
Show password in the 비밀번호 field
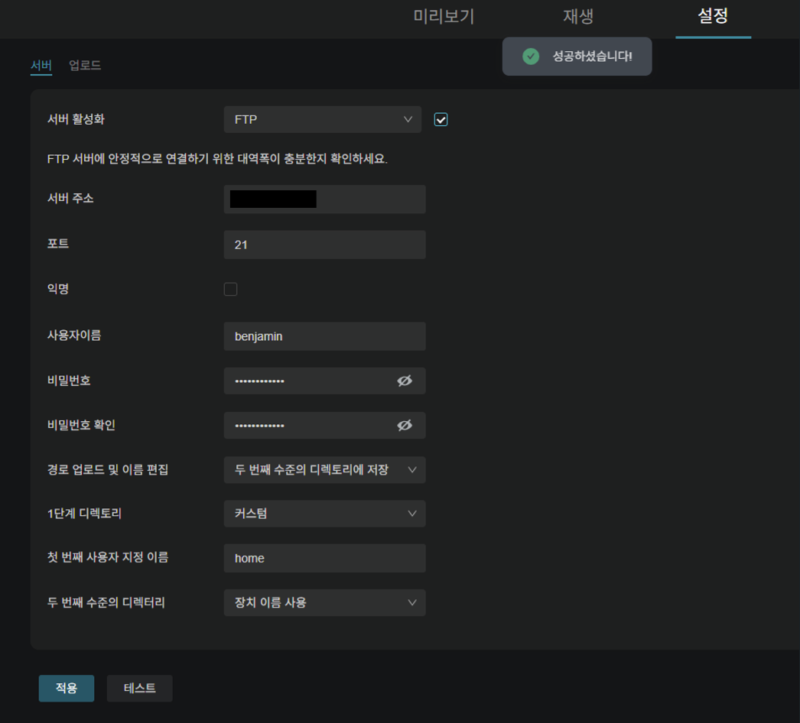tap(405, 381)
